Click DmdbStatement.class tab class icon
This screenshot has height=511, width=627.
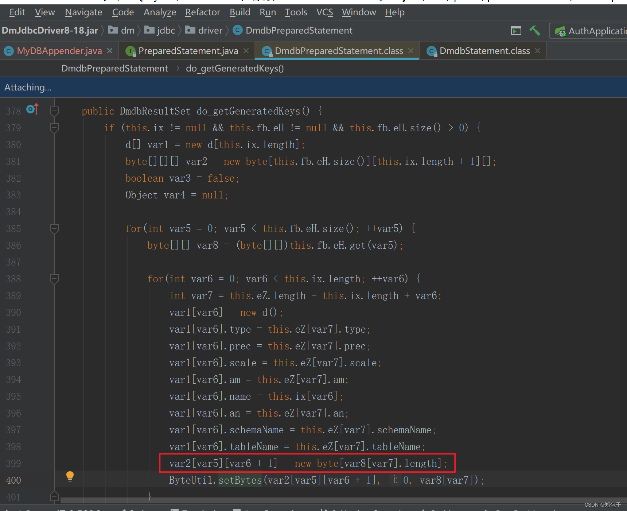coord(432,51)
